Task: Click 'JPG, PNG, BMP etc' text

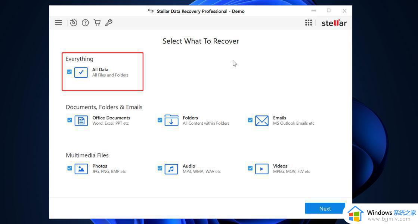Action: coord(109,171)
